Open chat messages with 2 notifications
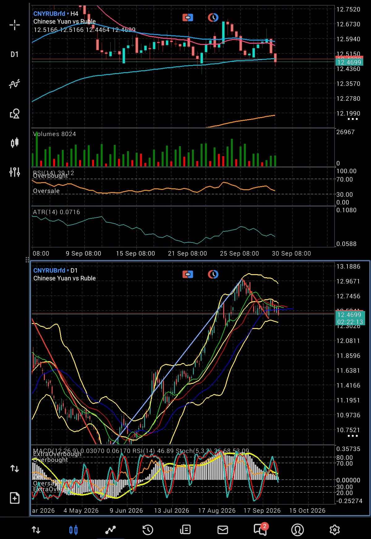371x539 pixels. tap(260, 529)
